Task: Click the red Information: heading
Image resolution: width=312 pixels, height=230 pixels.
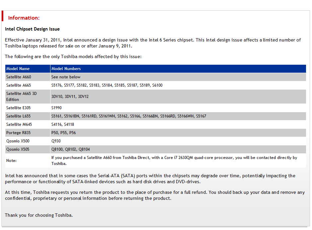Action: [x=24, y=18]
